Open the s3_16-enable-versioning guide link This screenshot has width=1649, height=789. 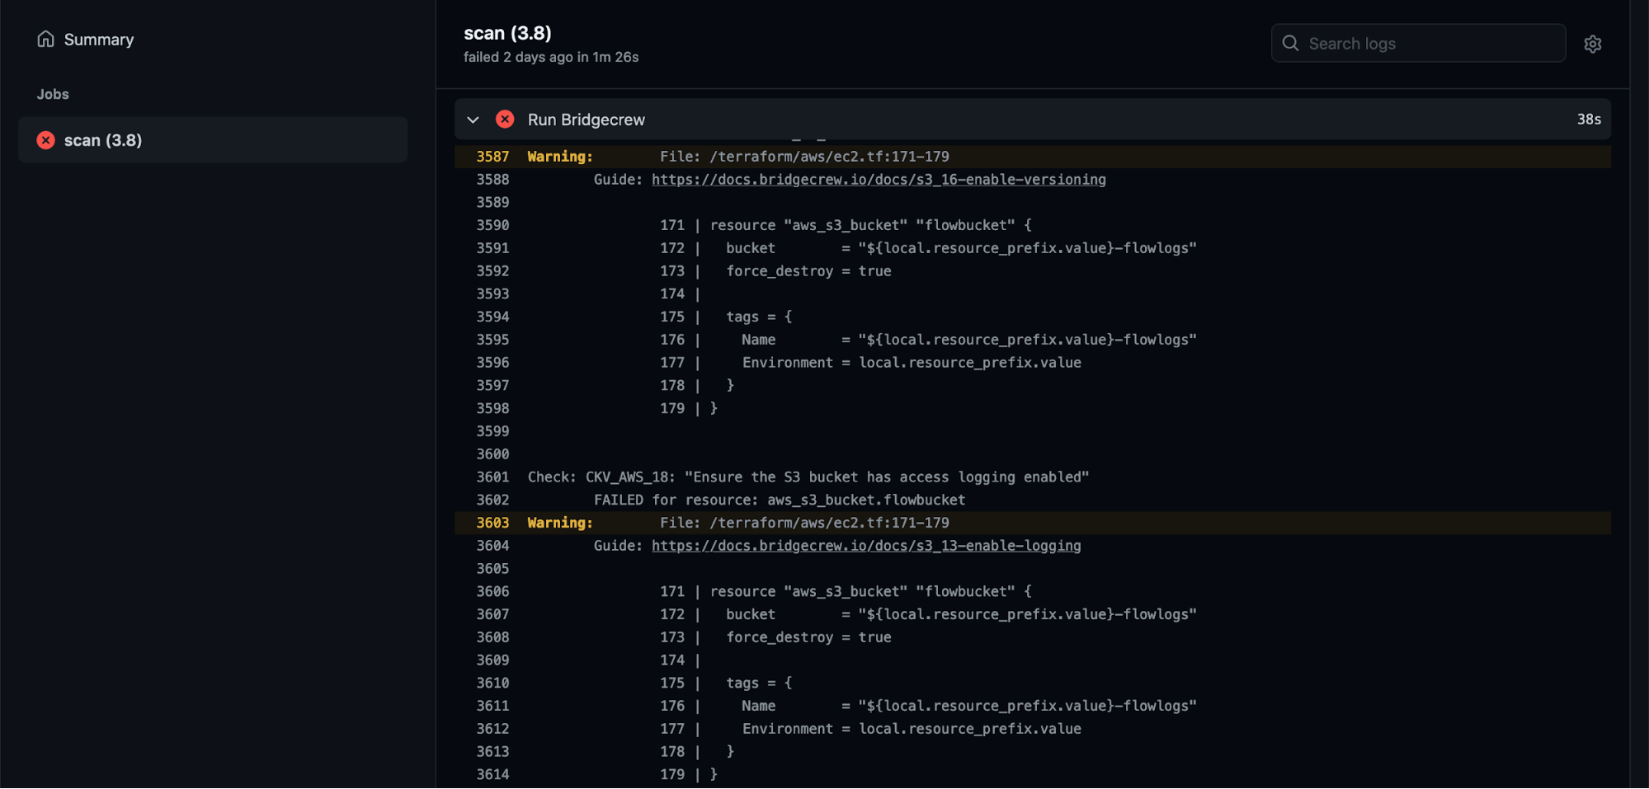(879, 180)
